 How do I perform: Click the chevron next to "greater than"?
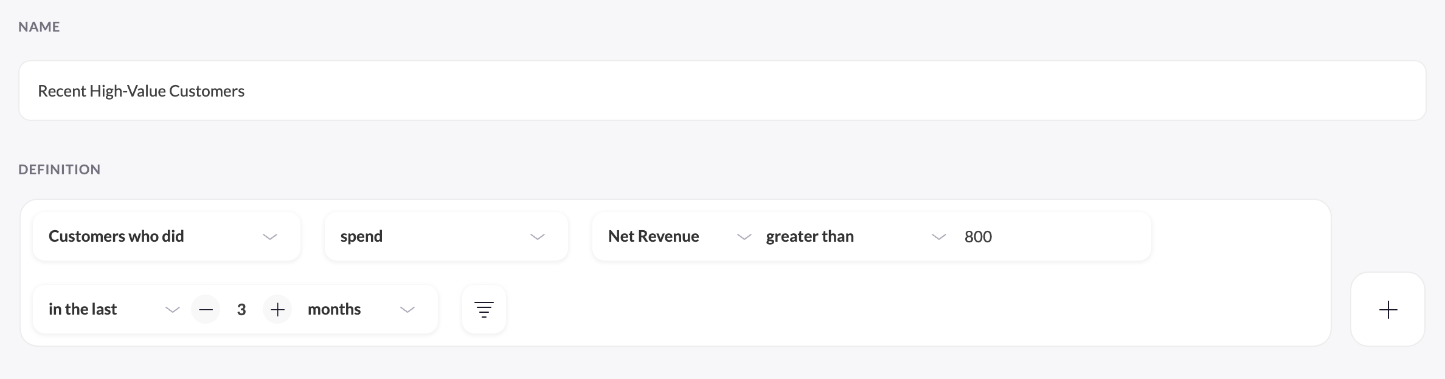click(938, 236)
